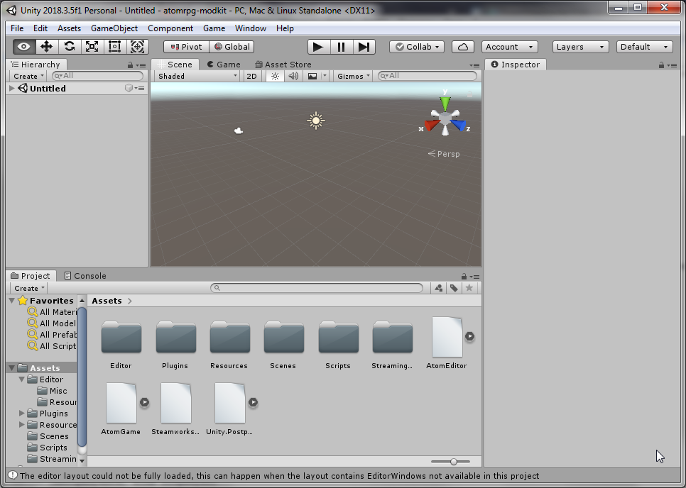Toggle 2D scene view mode
This screenshot has height=488, width=686.
pyautogui.click(x=251, y=76)
